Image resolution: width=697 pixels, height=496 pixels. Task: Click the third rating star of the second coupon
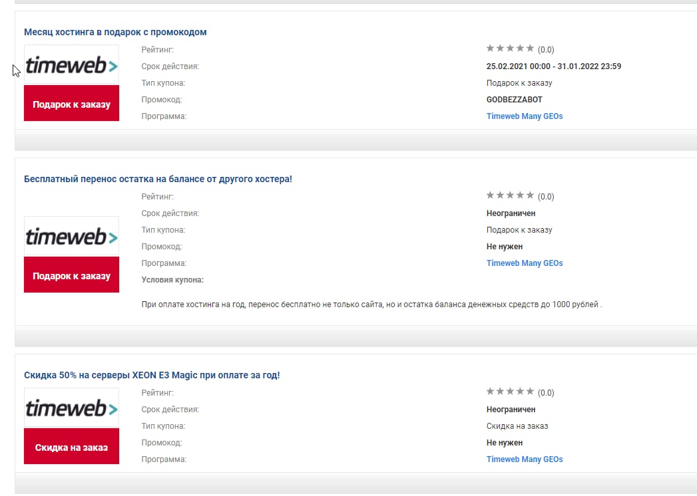click(511, 195)
